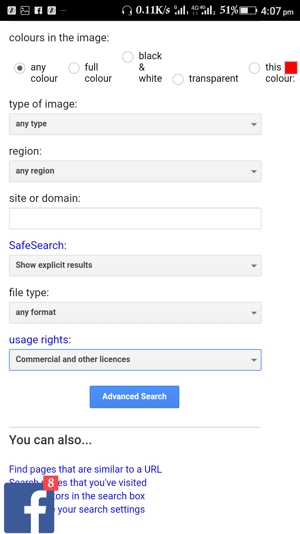Select the full colour radio option
Viewport: 300px width, 534px height.
click(x=74, y=68)
